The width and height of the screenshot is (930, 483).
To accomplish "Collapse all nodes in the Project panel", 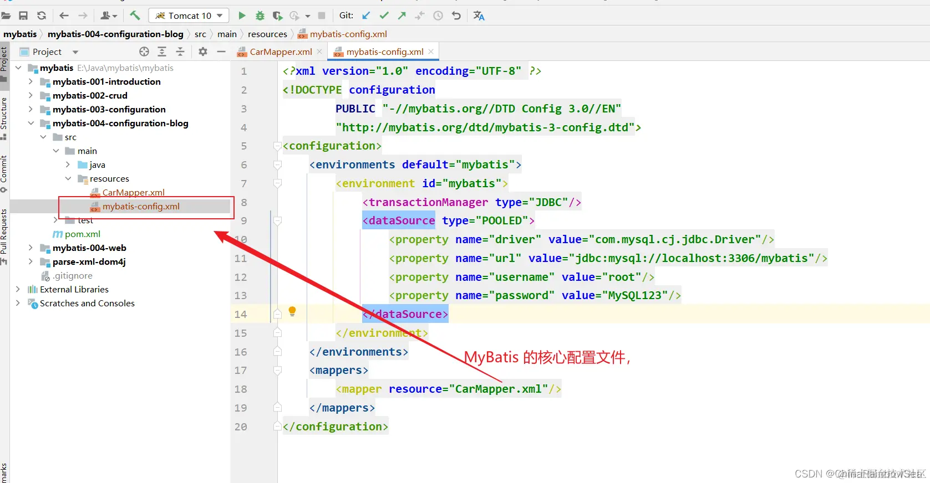I will (x=180, y=52).
